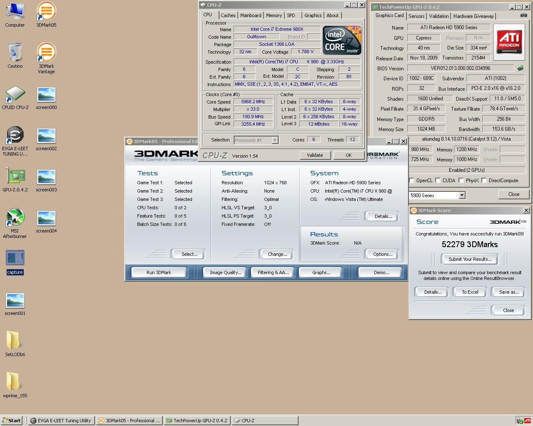
Task: Open Image Quality... in 3DMark05
Action: [x=225, y=272]
